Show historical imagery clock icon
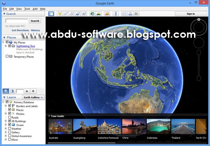 [93, 14]
